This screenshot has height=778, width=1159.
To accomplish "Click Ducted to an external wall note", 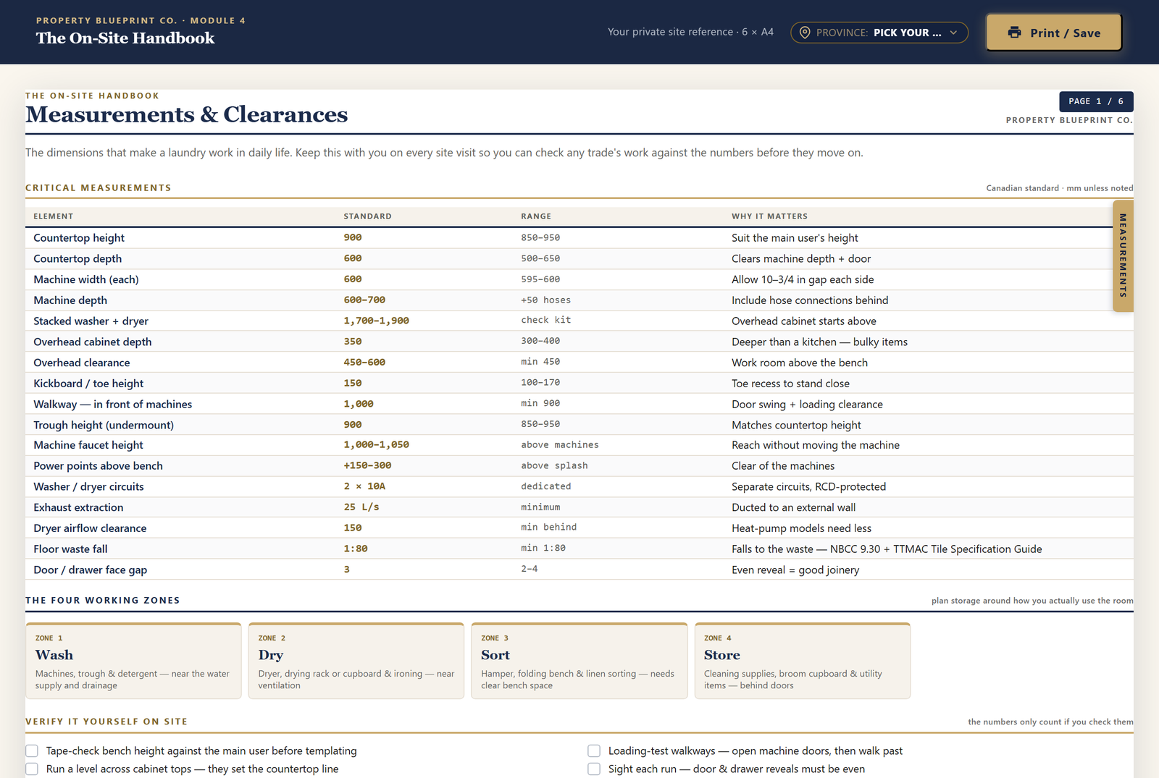I will coord(793,508).
